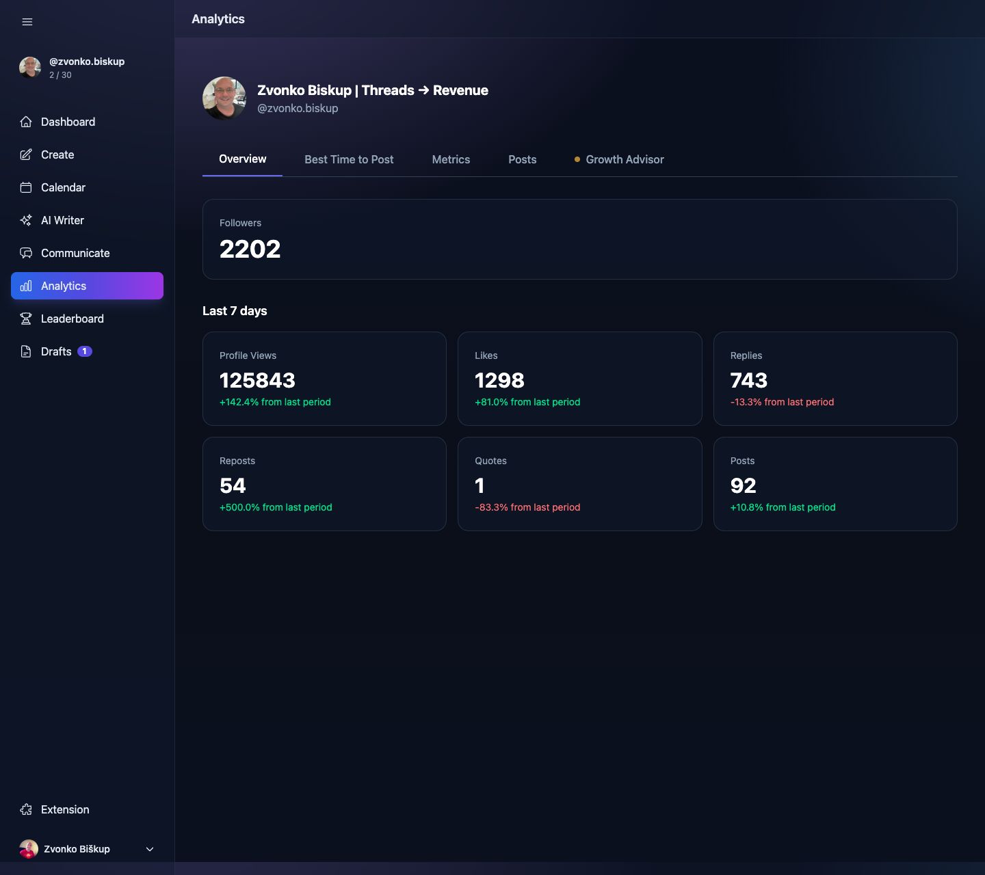
Task: Click the Growth Advisor orange dot
Action: pos(577,159)
